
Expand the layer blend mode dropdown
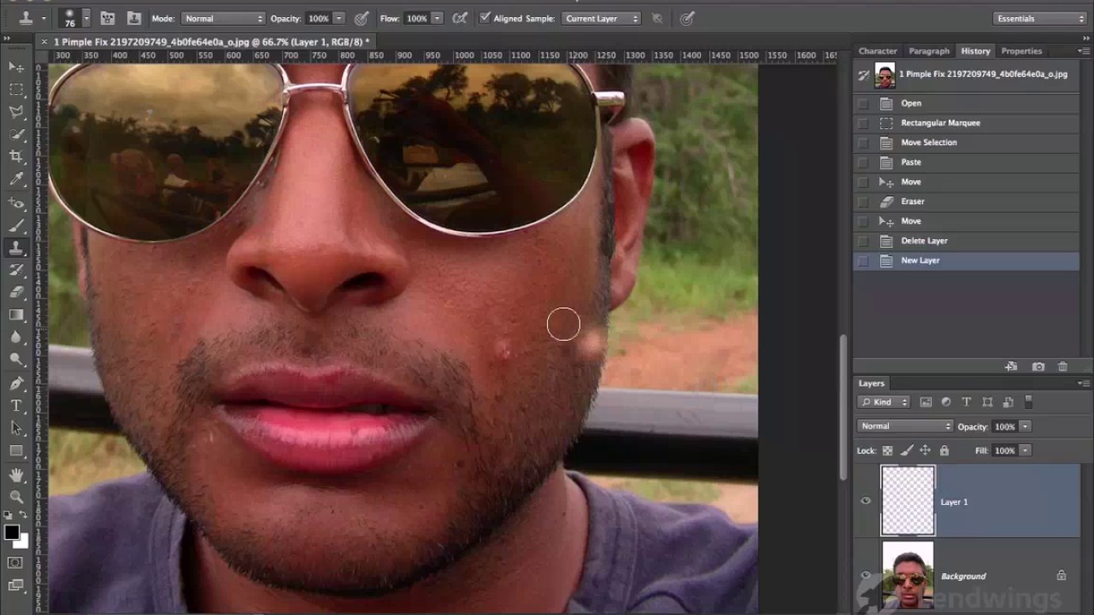(x=904, y=426)
